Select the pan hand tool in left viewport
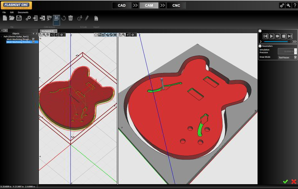Image resolution: width=298 pixels, height=189 pixels. [40, 35]
